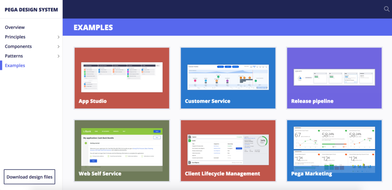The width and height of the screenshot is (392, 190).
Task: Open the Client Lifecycle Management card
Action: 228,151
